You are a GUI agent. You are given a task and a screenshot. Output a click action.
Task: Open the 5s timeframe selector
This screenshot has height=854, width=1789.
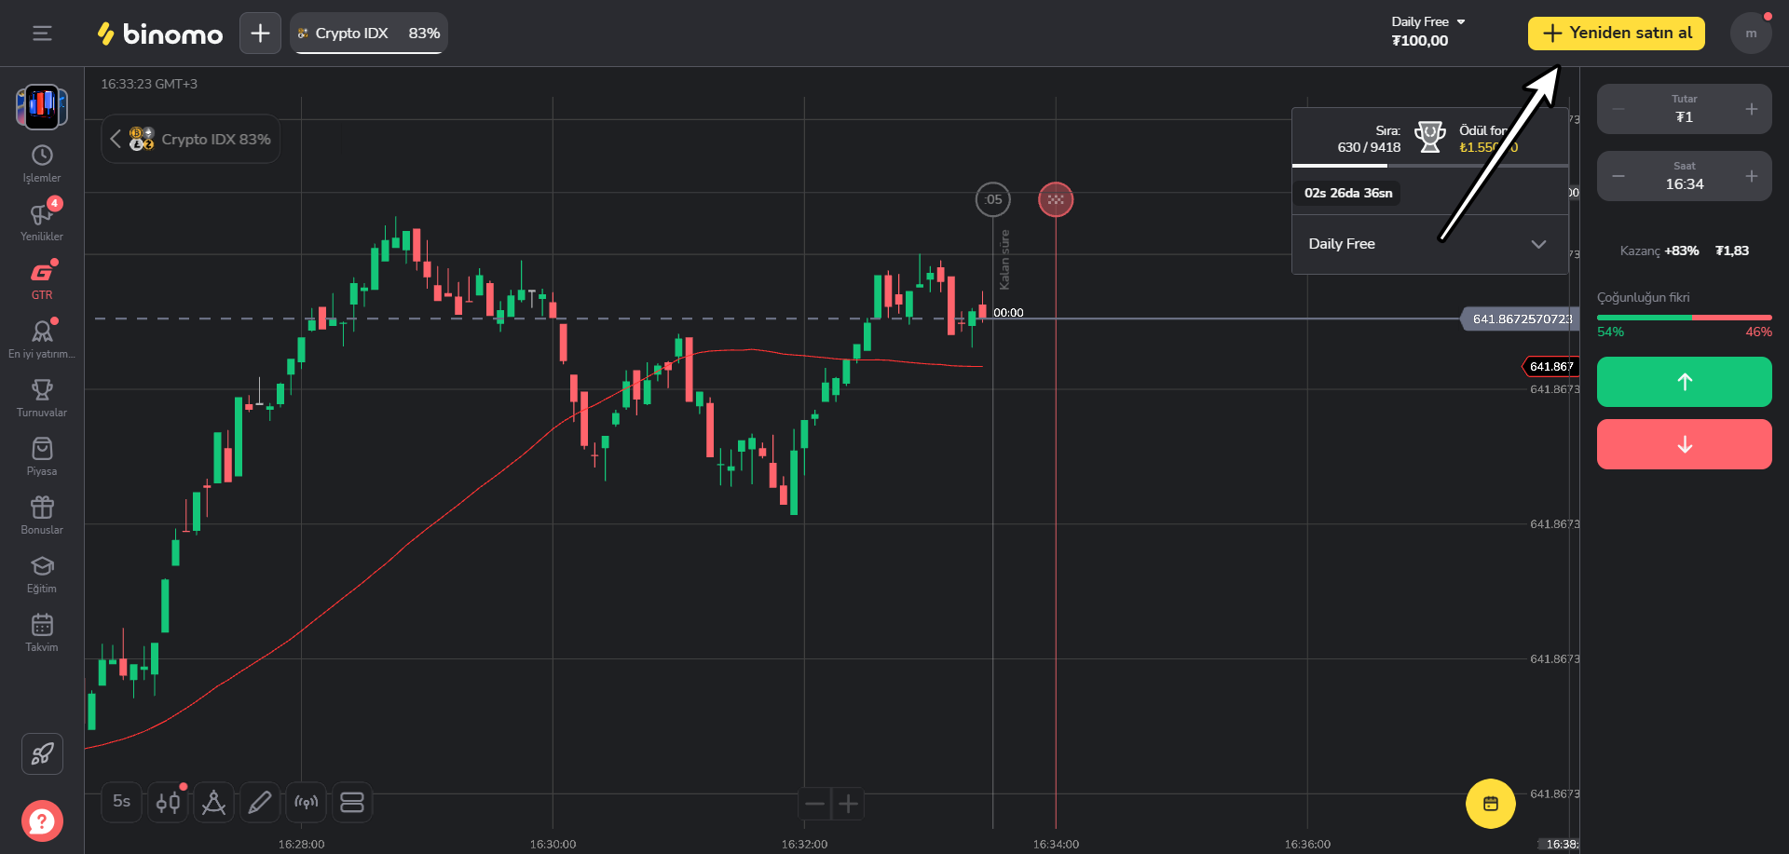[122, 802]
